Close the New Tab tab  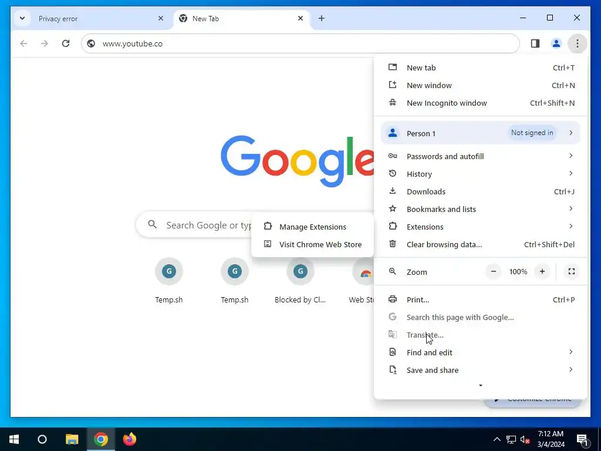(300, 18)
